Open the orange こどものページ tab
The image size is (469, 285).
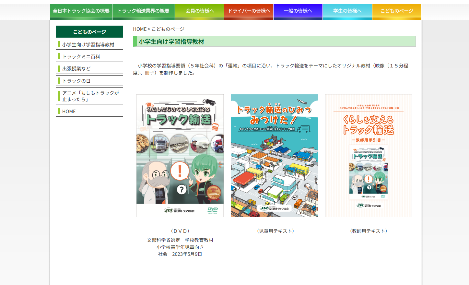397,11
